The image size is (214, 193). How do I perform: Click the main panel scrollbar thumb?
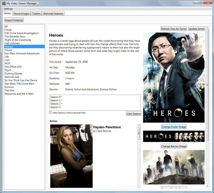click(207, 85)
